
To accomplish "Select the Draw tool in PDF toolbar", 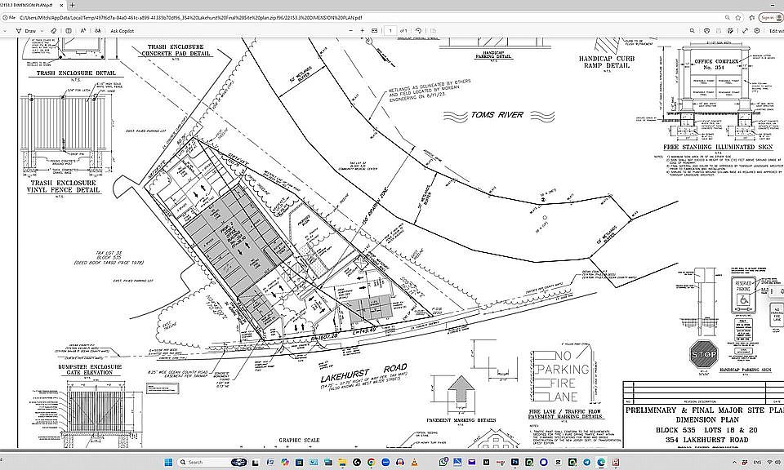I will pyautogui.click(x=26, y=30).
